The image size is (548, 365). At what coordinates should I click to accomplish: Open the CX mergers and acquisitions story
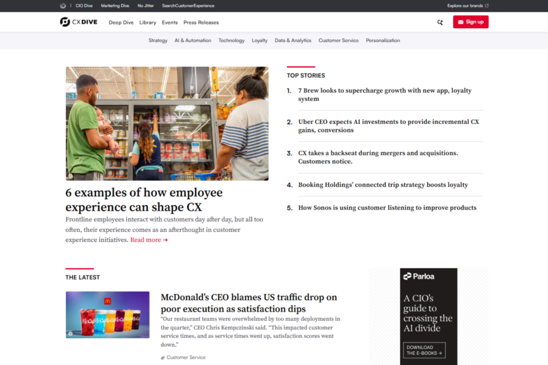(x=378, y=157)
